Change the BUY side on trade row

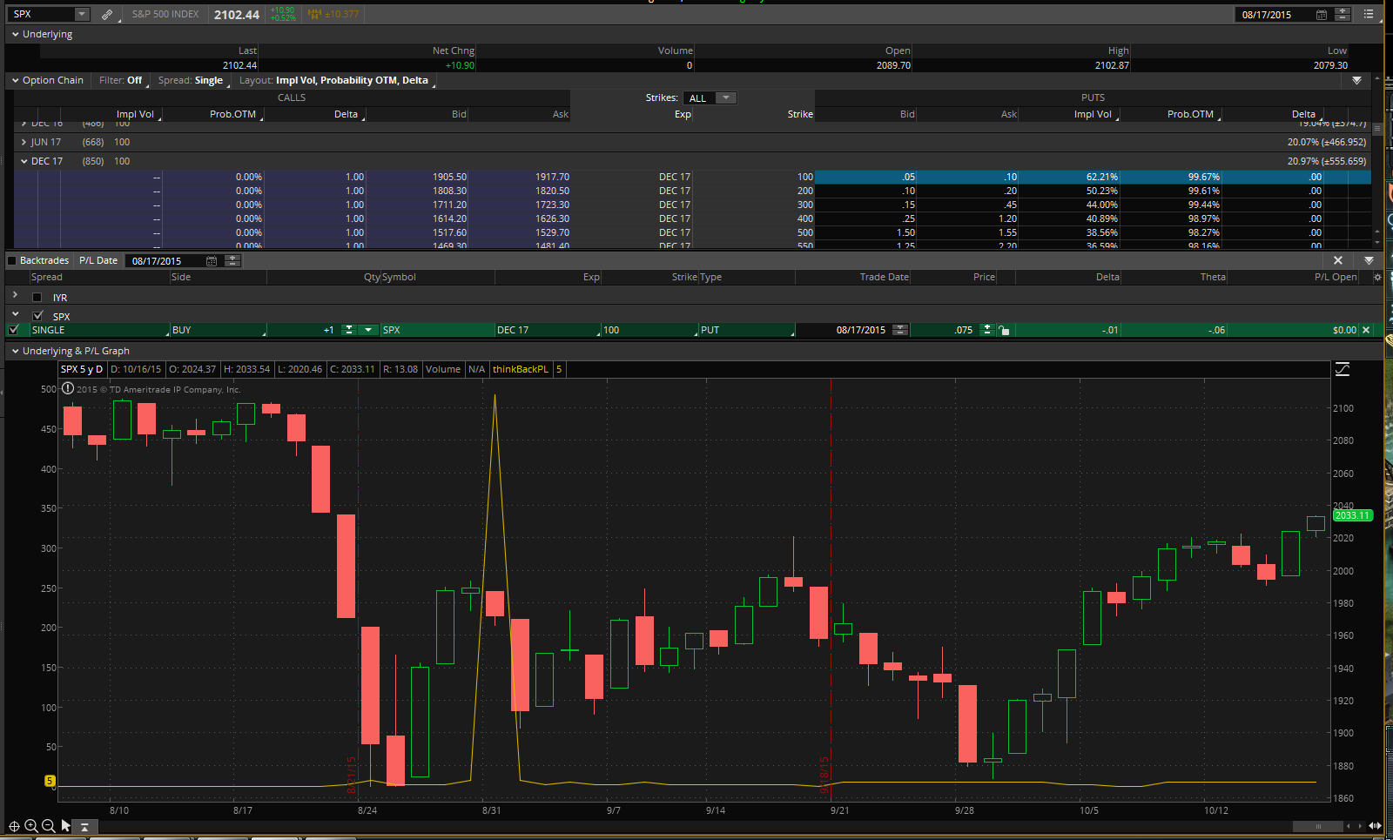coord(218,330)
